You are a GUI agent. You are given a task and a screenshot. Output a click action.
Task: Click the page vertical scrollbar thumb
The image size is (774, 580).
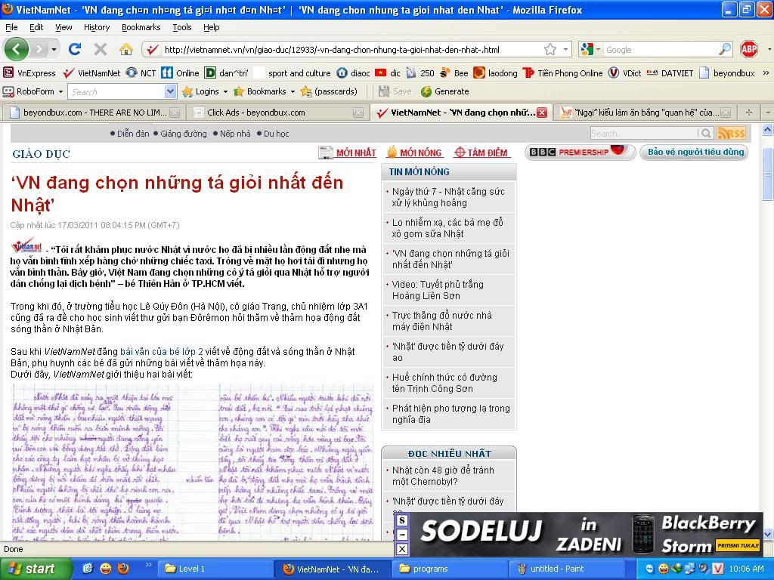click(767, 174)
